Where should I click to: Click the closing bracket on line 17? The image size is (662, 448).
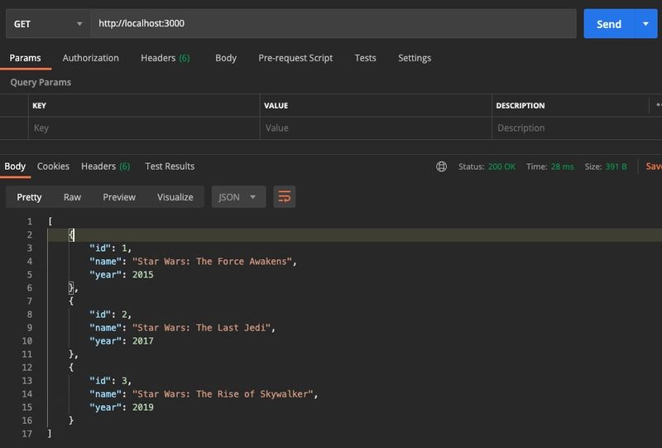pos(50,434)
